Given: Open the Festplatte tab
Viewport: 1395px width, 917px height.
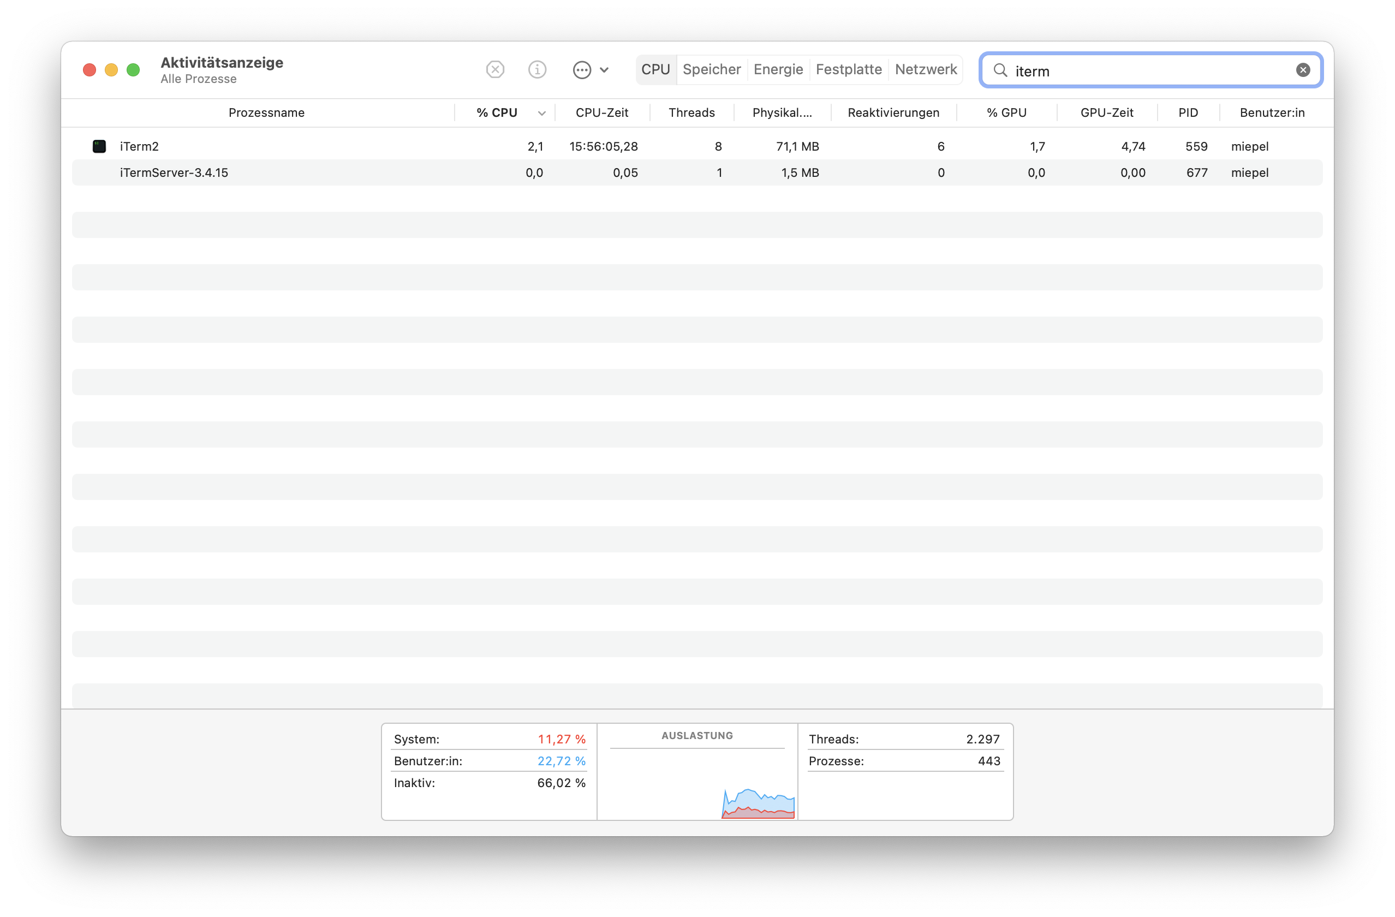Looking at the screenshot, I should tap(848, 70).
